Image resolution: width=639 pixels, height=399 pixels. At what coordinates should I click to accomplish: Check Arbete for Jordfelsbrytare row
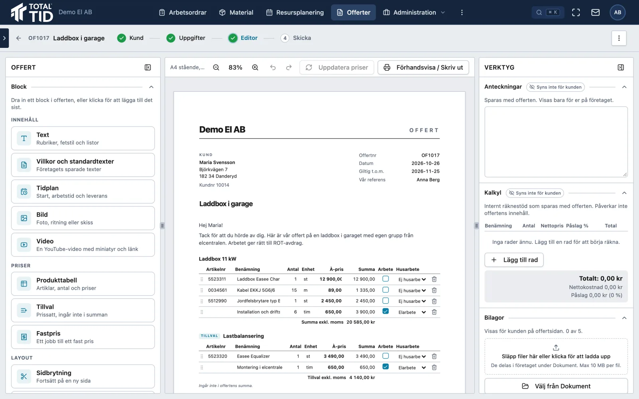click(x=385, y=300)
